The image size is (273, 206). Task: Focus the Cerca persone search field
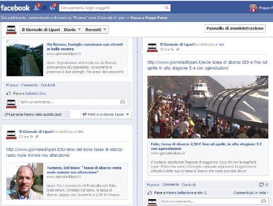(111, 8)
